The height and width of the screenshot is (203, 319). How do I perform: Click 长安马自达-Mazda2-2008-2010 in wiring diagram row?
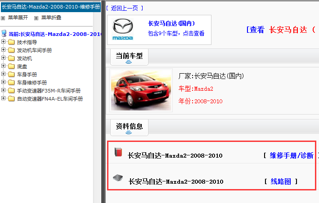(176, 181)
